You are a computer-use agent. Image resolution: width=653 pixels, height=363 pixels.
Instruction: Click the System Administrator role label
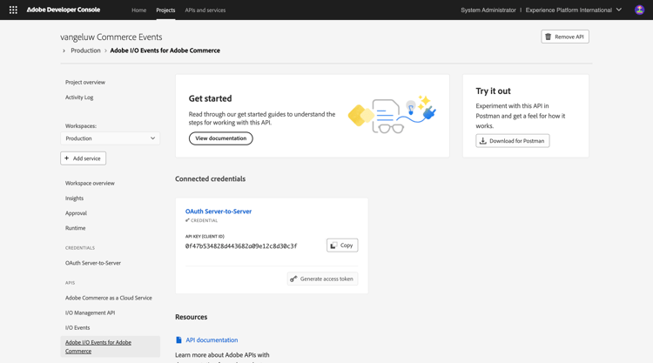488,10
